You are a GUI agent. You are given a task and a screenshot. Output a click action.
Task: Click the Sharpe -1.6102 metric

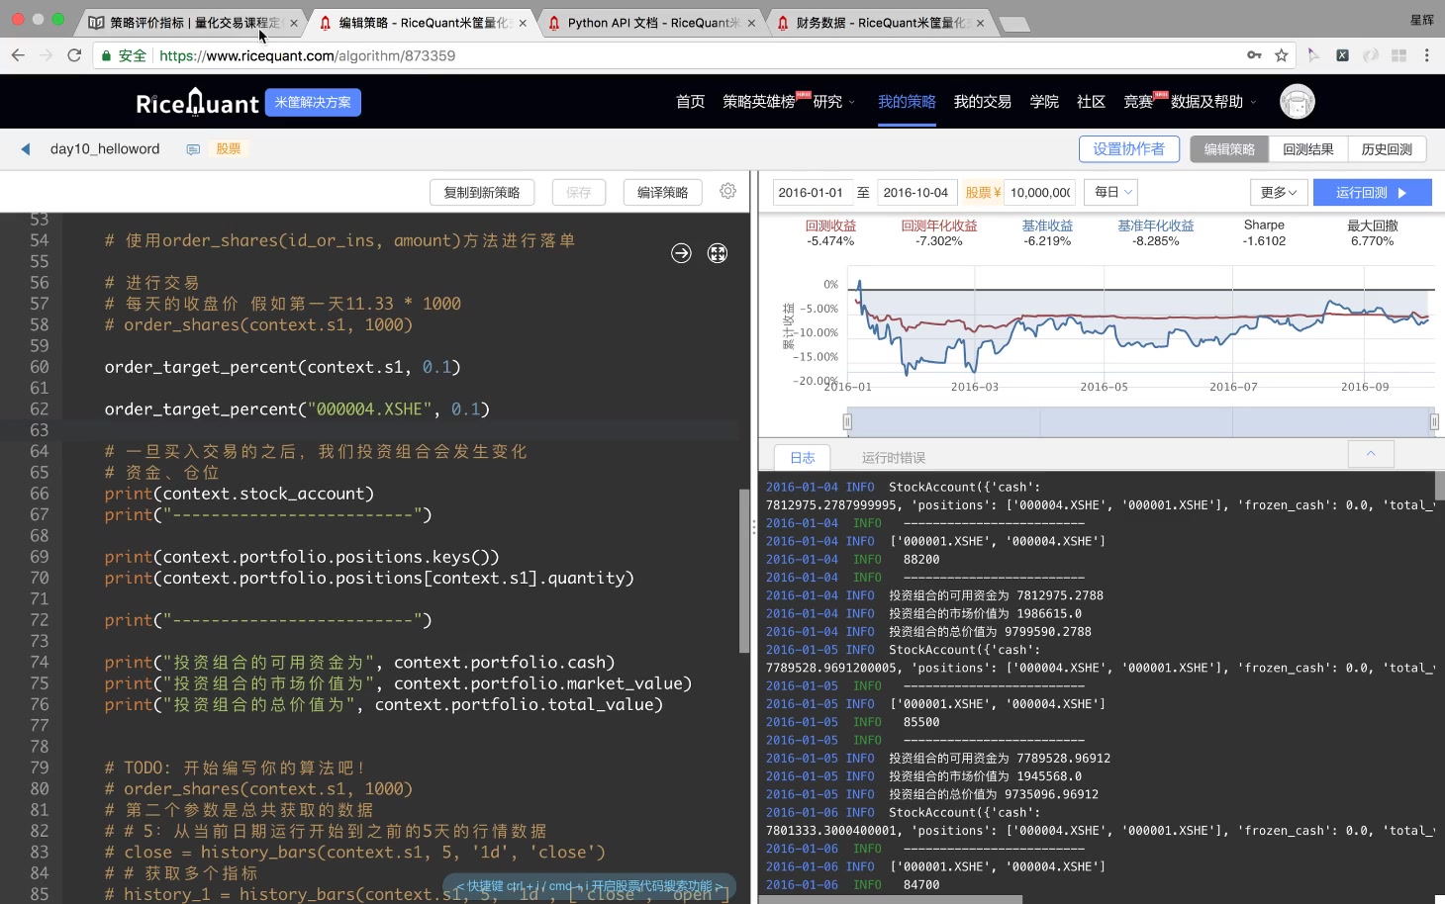[1264, 233]
